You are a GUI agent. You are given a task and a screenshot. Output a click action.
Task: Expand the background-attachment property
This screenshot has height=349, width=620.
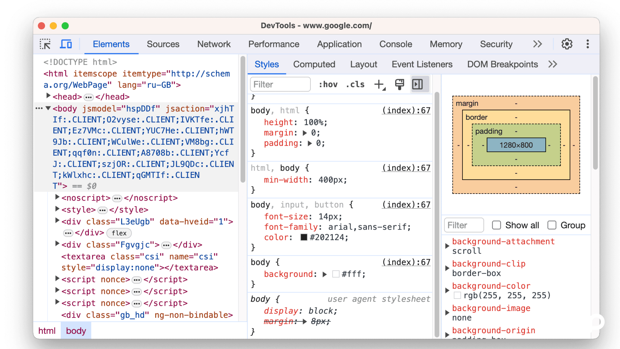[x=447, y=246]
